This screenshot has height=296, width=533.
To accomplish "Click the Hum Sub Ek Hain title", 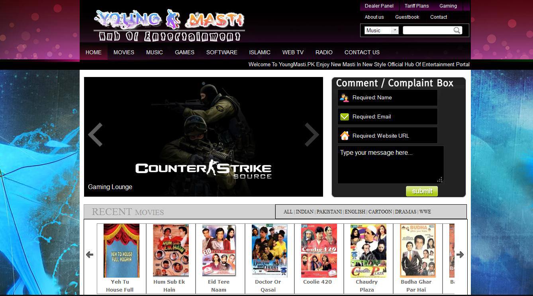I will pyautogui.click(x=169, y=286).
